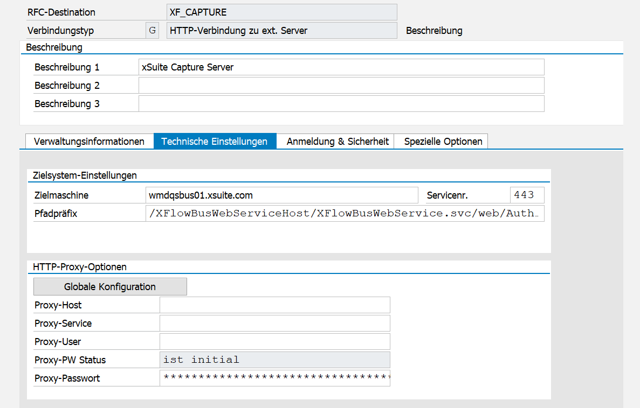The image size is (640, 408).
Task: Select the Verbindungstyp field containing G
Action: coord(152,30)
